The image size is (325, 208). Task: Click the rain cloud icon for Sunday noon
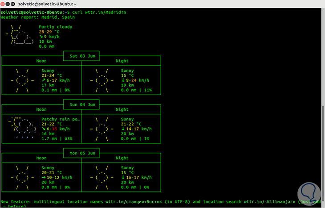tap(22, 128)
